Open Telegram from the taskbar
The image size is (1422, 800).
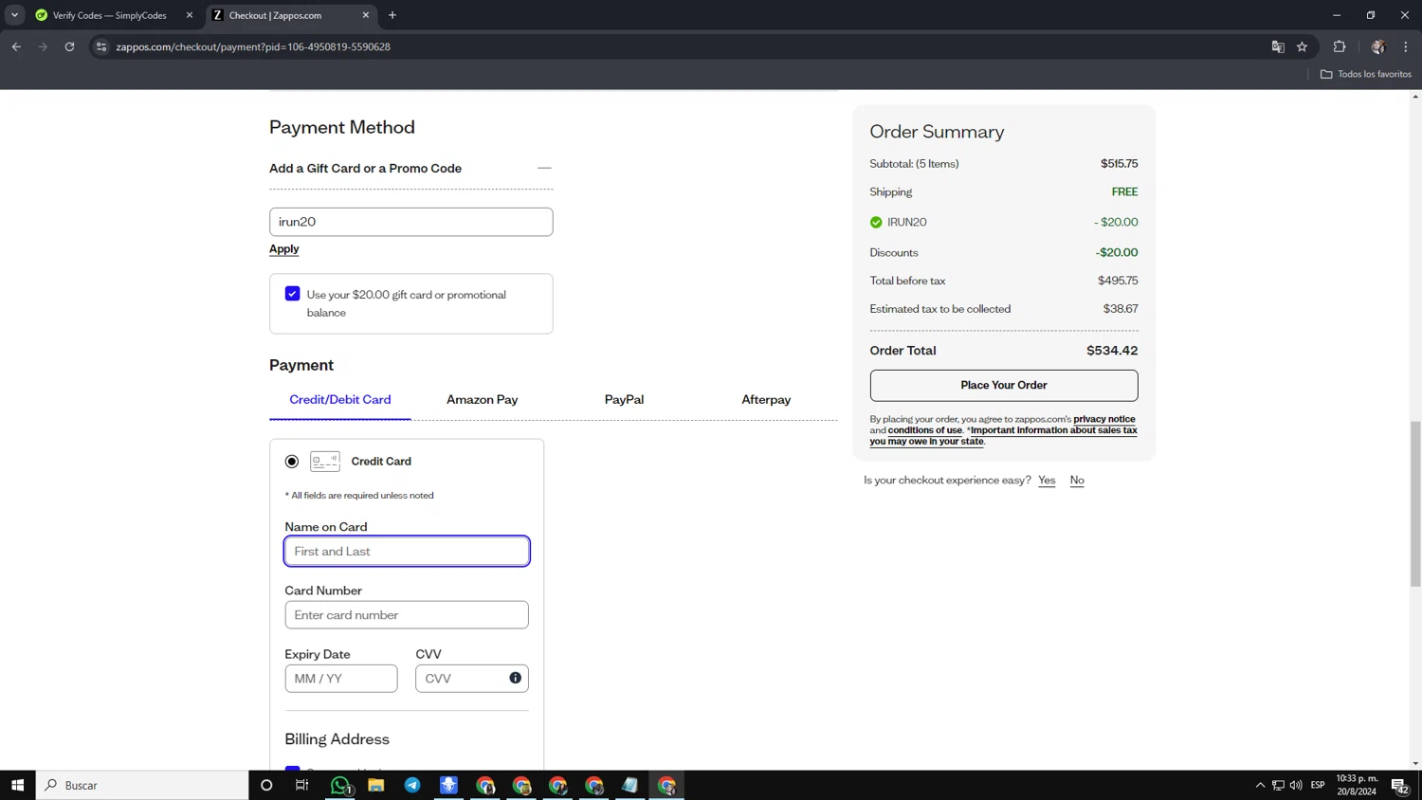pos(412,785)
